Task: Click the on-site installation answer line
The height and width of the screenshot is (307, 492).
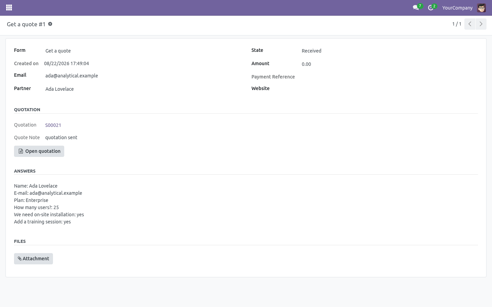Action: tap(49, 215)
